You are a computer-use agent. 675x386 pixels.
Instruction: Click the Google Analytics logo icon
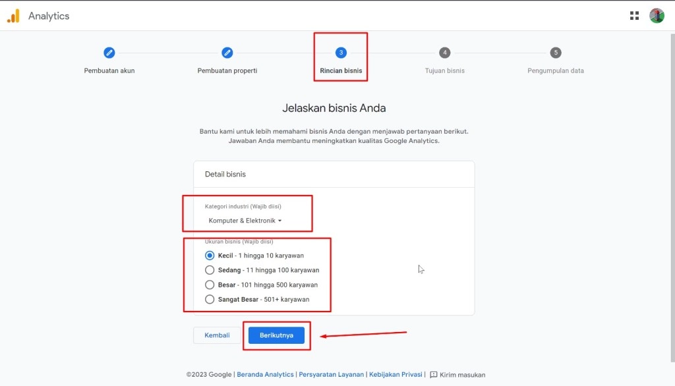pos(13,16)
